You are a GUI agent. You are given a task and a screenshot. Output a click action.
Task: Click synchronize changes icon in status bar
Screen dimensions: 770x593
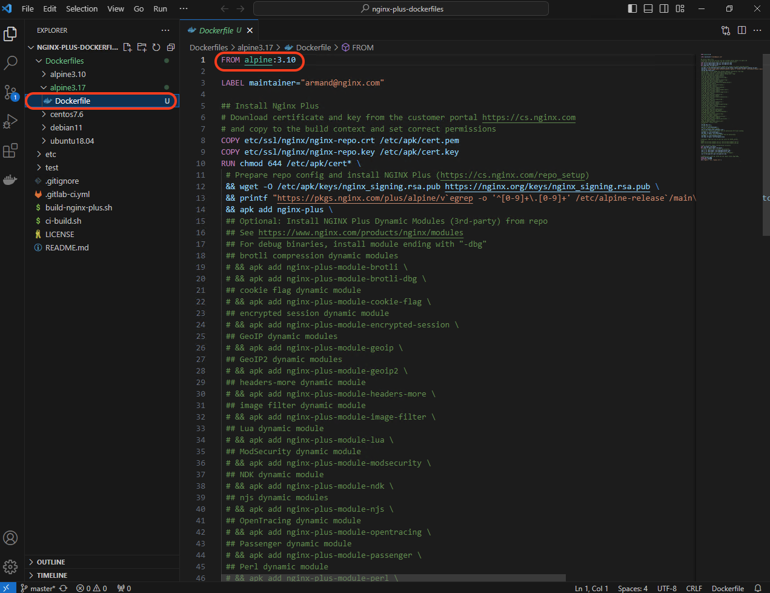point(63,588)
